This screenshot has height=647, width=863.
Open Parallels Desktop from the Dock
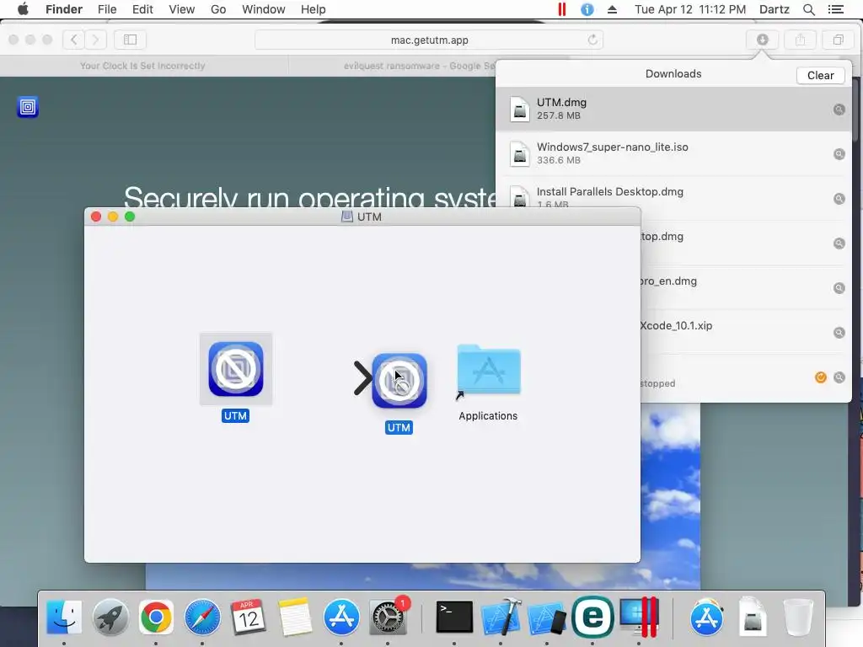point(639,618)
